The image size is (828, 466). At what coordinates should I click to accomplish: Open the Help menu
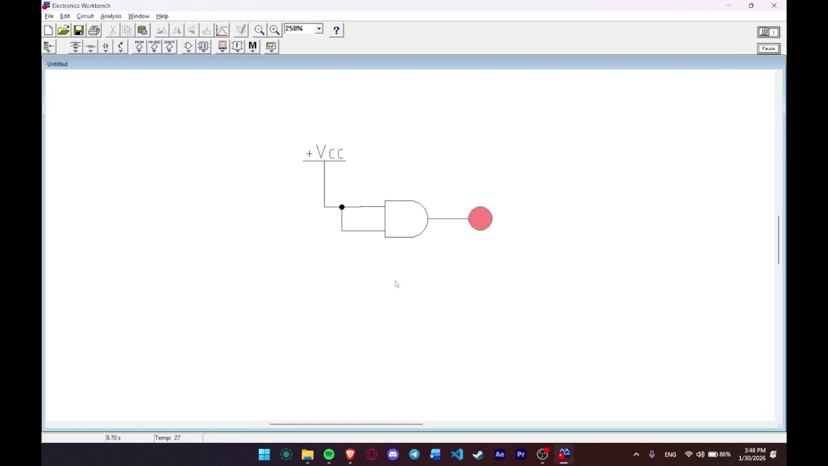click(162, 16)
